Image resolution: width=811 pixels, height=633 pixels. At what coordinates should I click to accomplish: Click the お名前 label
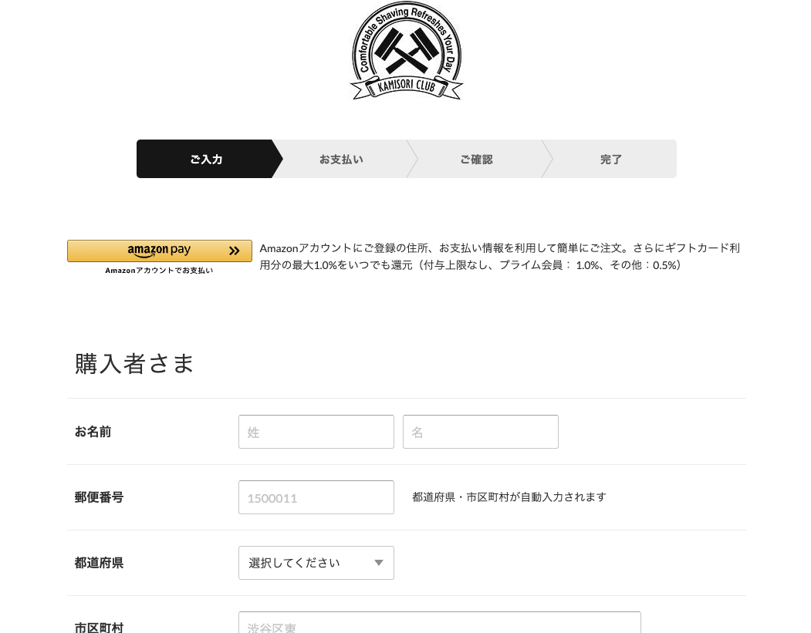coord(93,432)
